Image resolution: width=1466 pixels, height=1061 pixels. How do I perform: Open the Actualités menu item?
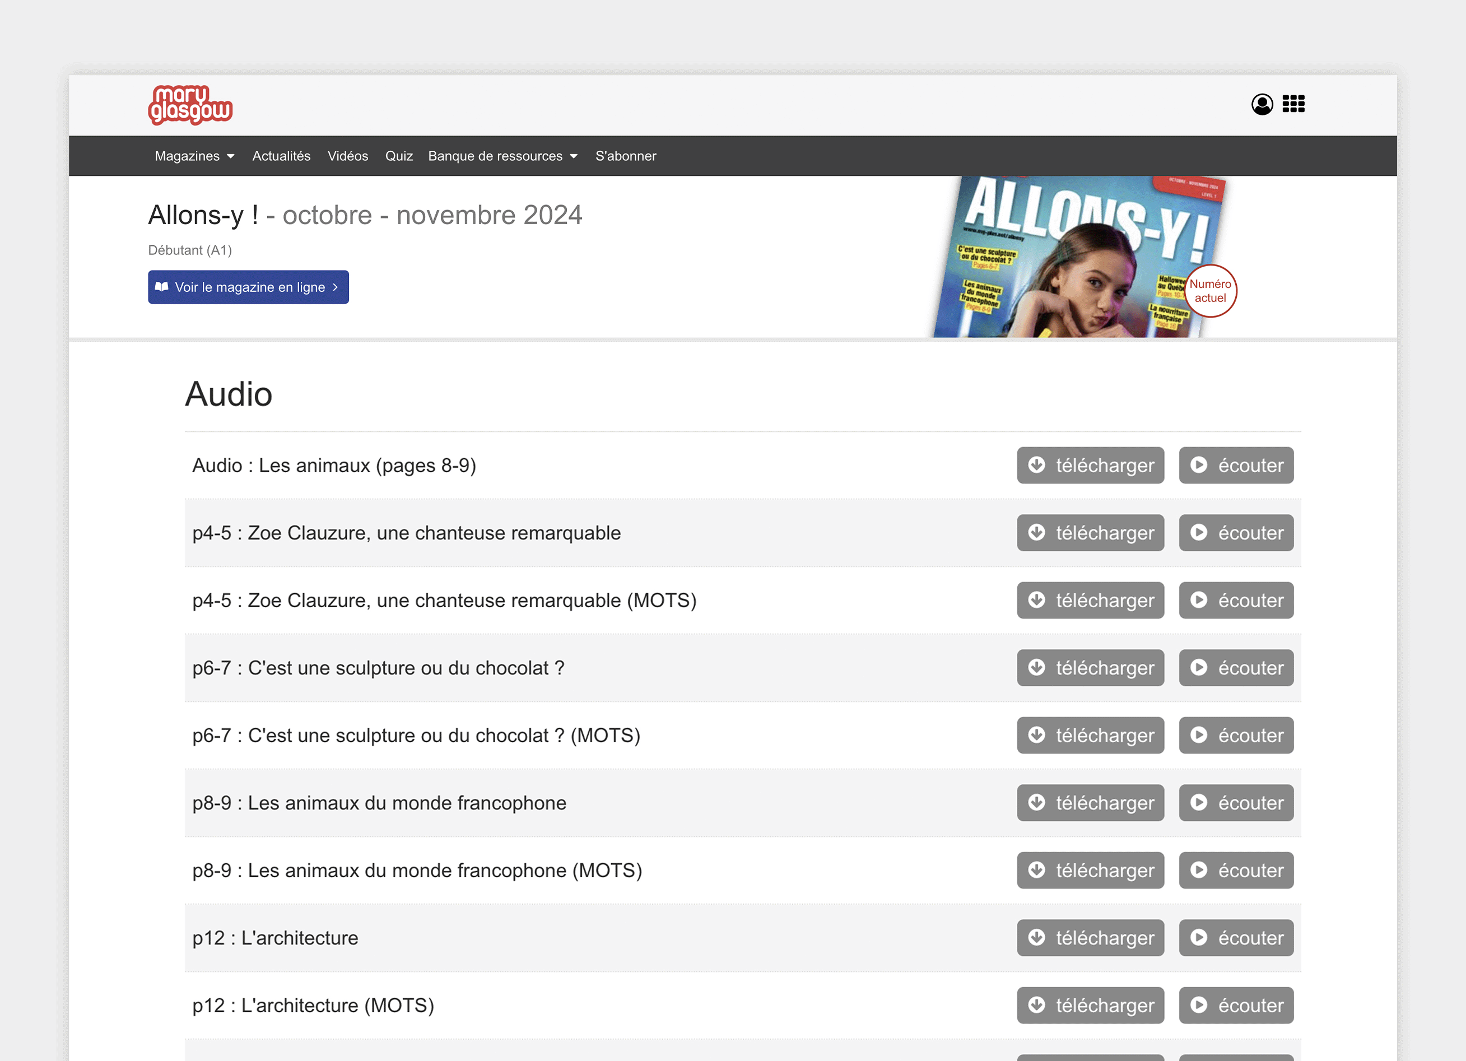click(x=281, y=156)
